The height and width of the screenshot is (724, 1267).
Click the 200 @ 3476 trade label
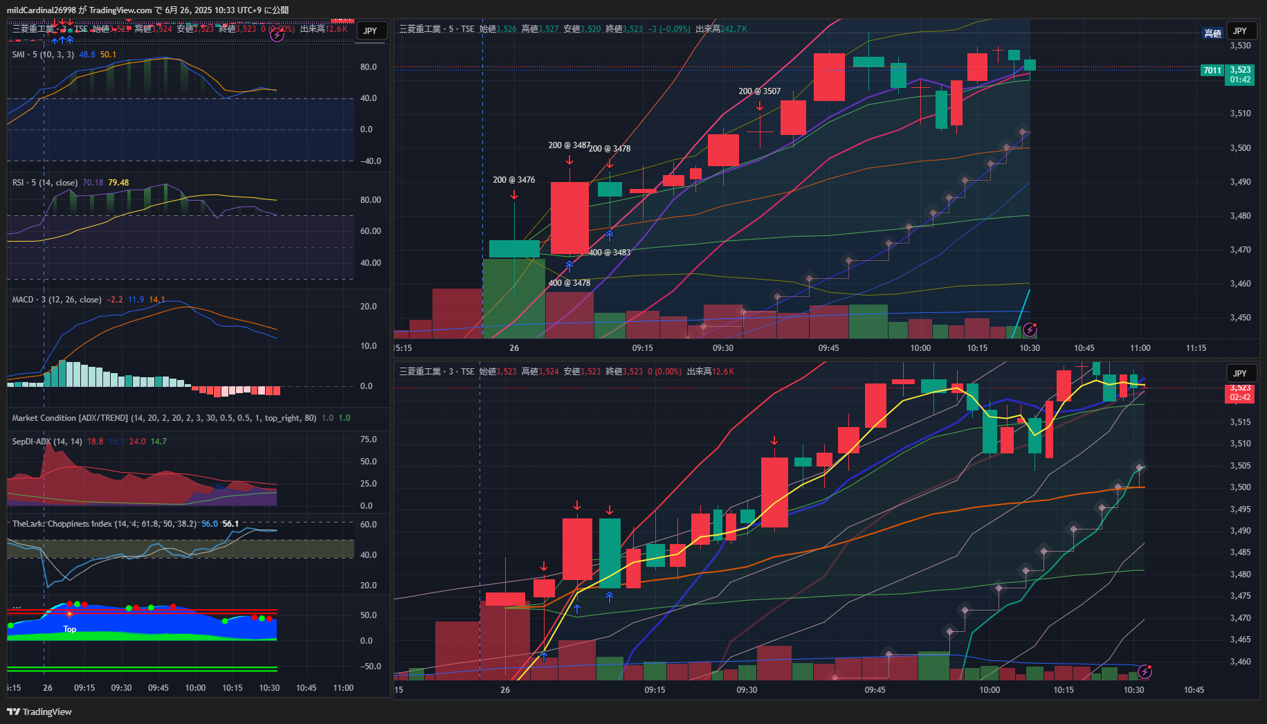pos(514,180)
